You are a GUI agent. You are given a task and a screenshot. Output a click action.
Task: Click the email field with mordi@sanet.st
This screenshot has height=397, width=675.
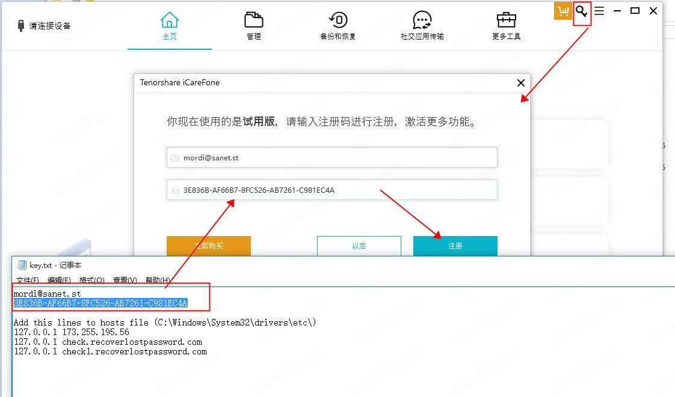tap(332, 157)
